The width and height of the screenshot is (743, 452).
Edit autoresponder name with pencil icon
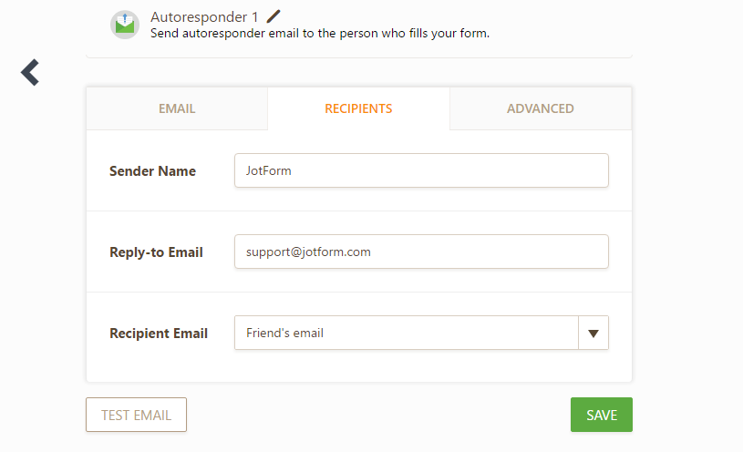(x=273, y=16)
